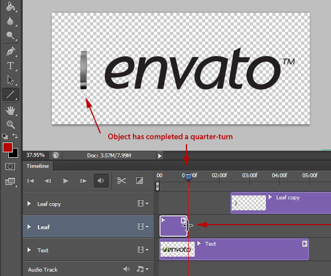The height and width of the screenshot is (276, 331).
Task: Choose a transition with the transition icon
Action: coord(140,181)
